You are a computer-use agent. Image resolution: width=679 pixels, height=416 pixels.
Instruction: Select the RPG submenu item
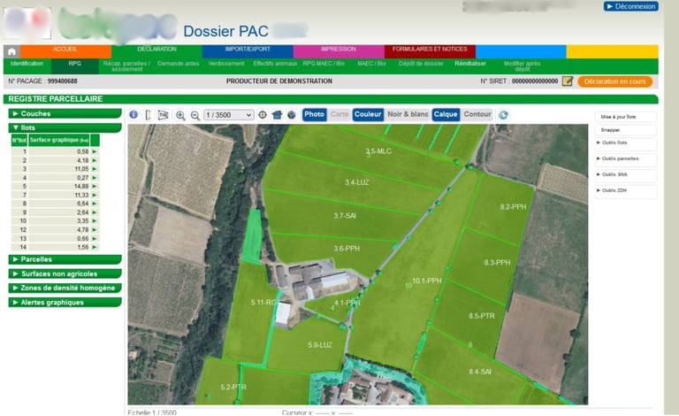[x=75, y=65]
